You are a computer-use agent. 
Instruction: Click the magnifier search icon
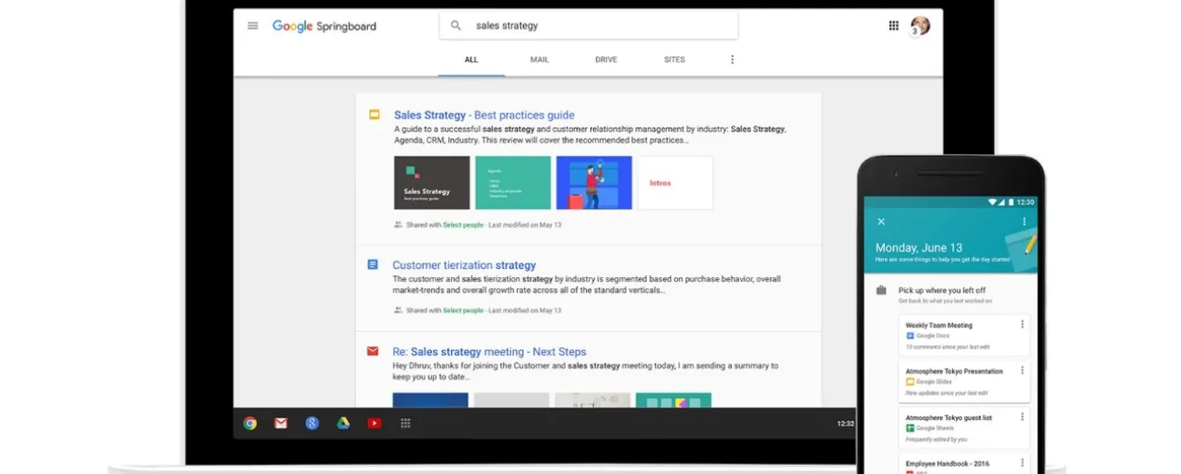(456, 26)
